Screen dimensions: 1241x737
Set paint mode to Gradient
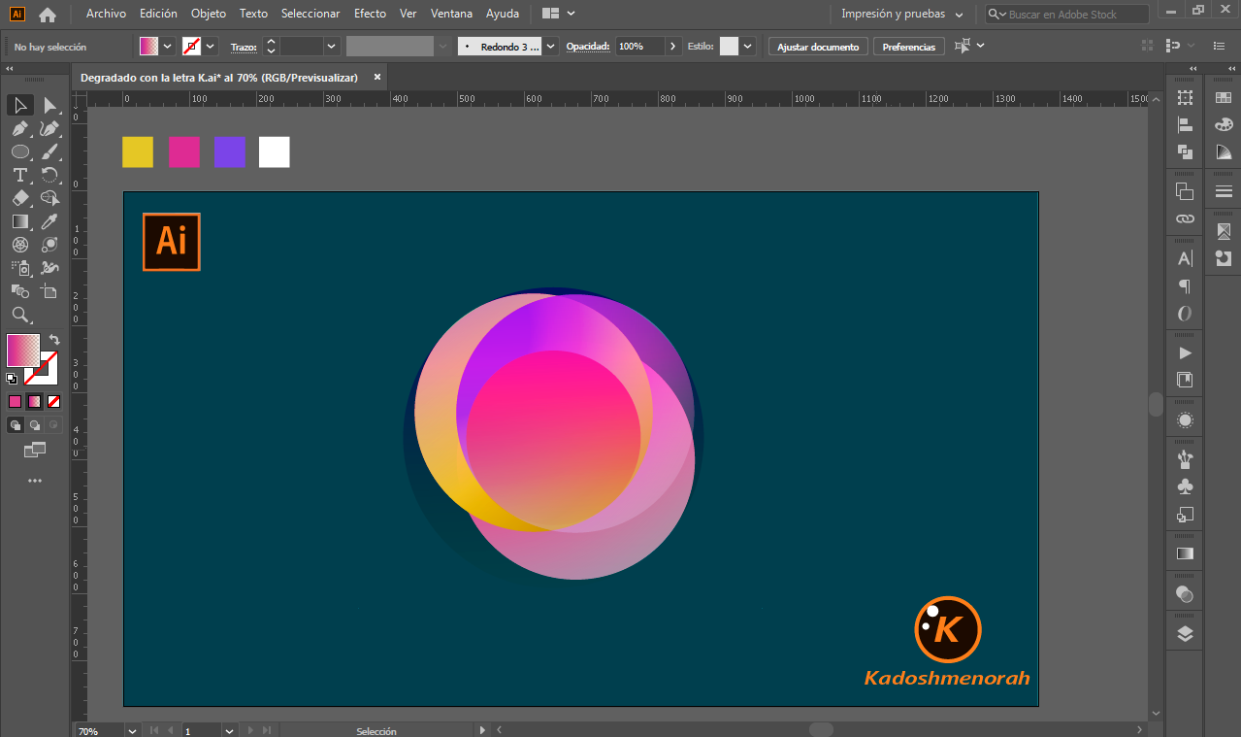[34, 401]
